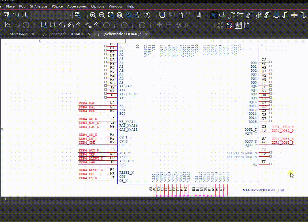Select the MT40A256M16GE-083E-IT part value text
Viewport: 308px width, 222px height.
[x=264, y=190]
